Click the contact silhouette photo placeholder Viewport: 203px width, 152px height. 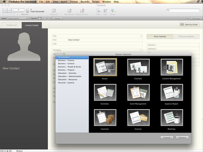pos(24,47)
